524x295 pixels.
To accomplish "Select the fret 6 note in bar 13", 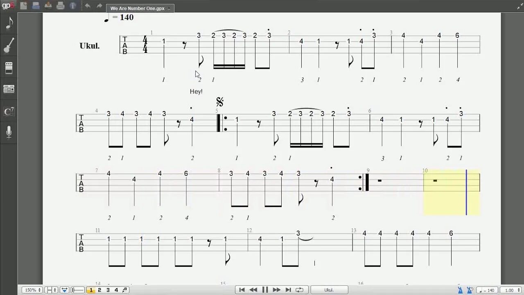I will (x=451, y=234).
